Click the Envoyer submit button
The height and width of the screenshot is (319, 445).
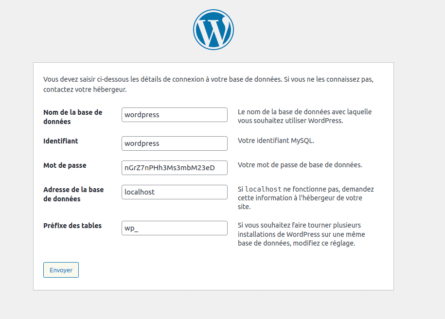[x=60, y=270]
